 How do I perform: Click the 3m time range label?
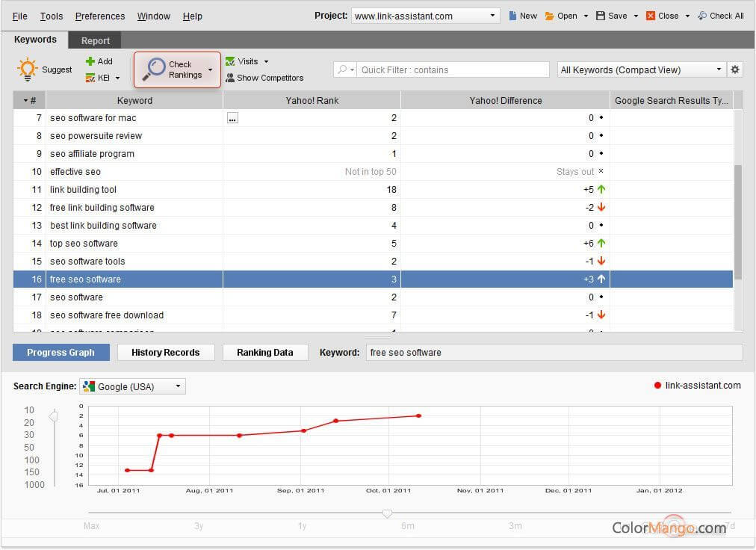click(x=515, y=526)
